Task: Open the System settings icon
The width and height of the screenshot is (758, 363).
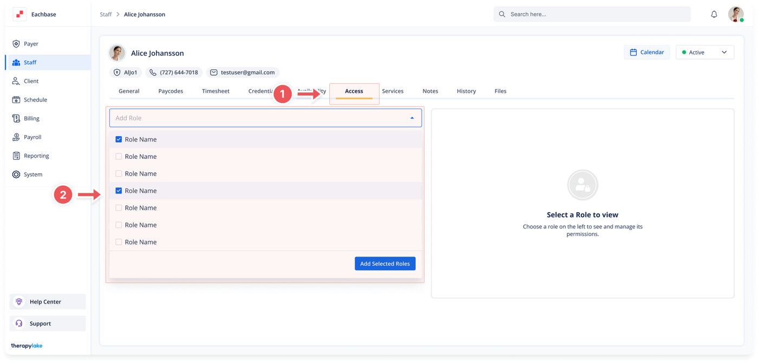Action: (16, 174)
